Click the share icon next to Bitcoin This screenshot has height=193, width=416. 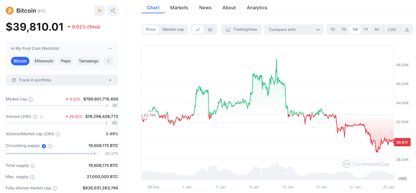[113, 11]
